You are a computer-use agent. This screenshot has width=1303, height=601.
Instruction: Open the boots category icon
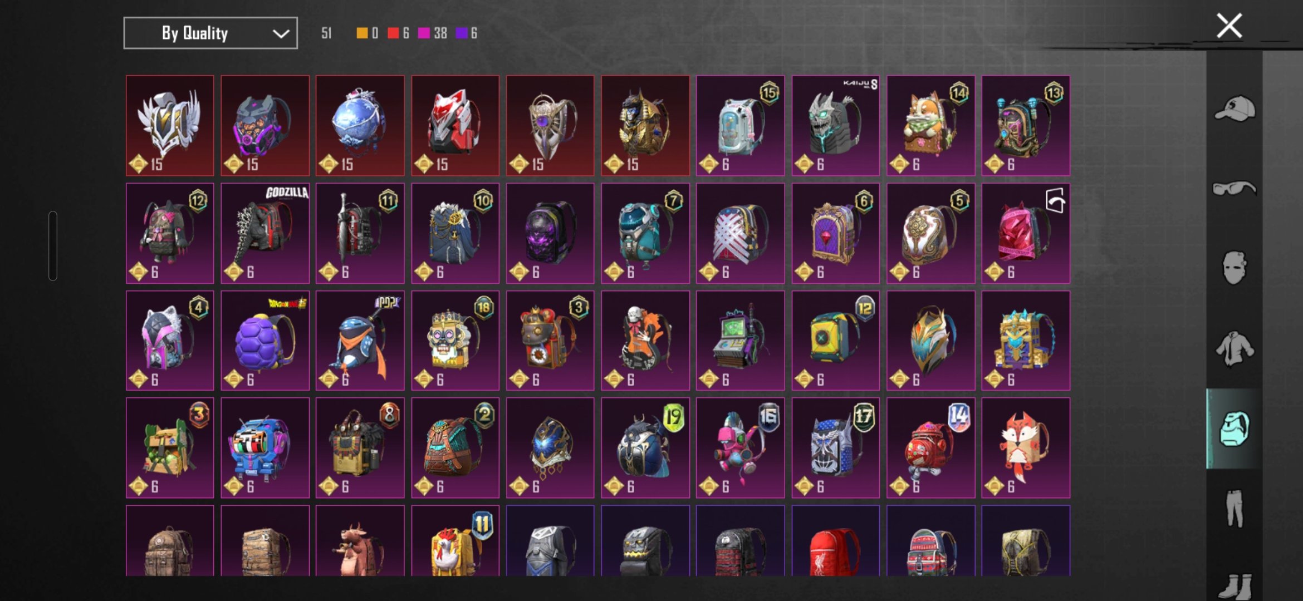[1235, 587]
